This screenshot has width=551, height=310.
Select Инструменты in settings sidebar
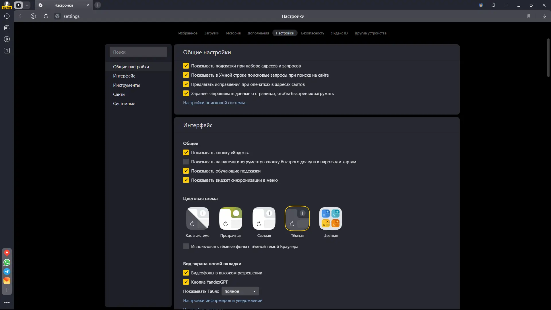click(x=126, y=85)
